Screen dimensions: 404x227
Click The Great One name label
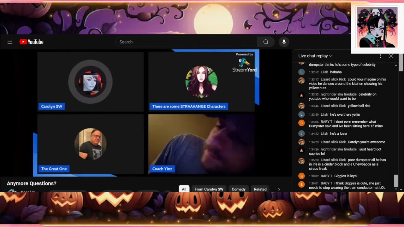click(54, 169)
